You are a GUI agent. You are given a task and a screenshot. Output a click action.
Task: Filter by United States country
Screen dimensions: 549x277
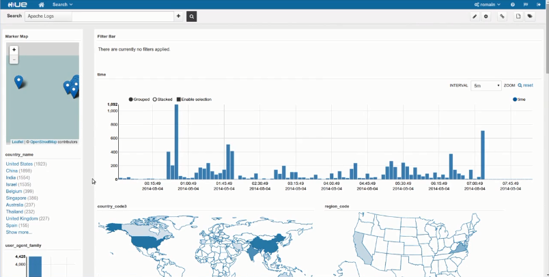(x=19, y=164)
